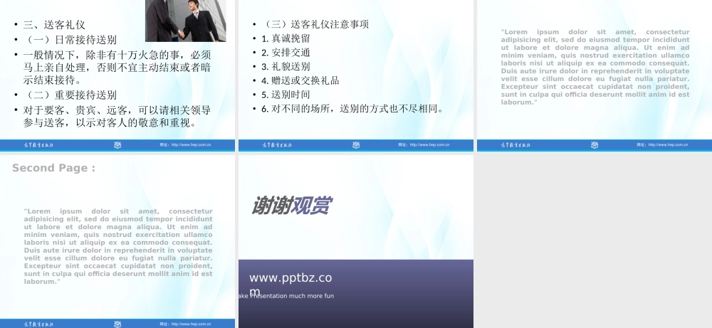This screenshot has width=712, height=328.
Task: Select the heading (三)送客礼仪注意事项
Action: point(315,24)
